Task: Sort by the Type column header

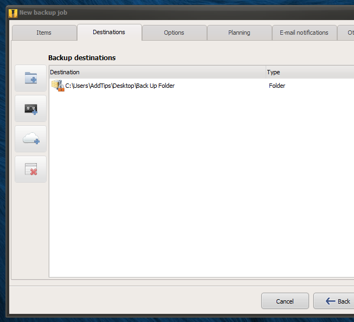Action: click(310, 72)
